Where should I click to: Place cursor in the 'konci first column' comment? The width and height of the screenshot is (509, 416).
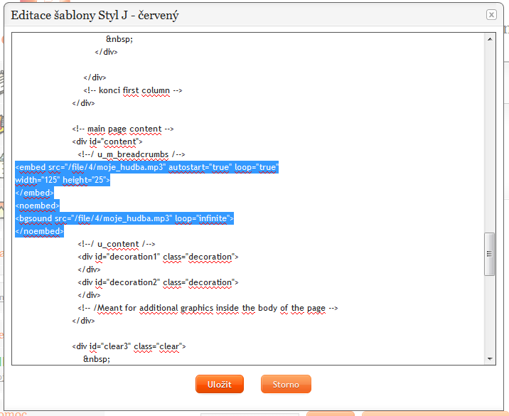[x=134, y=90]
